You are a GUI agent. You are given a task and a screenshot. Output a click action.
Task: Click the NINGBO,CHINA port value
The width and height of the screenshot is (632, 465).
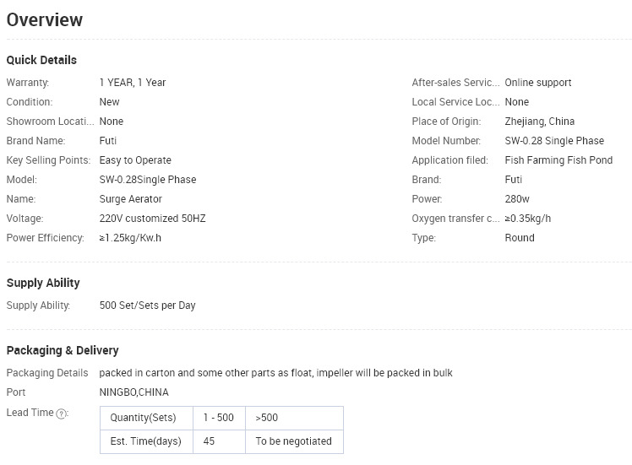pos(133,392)
